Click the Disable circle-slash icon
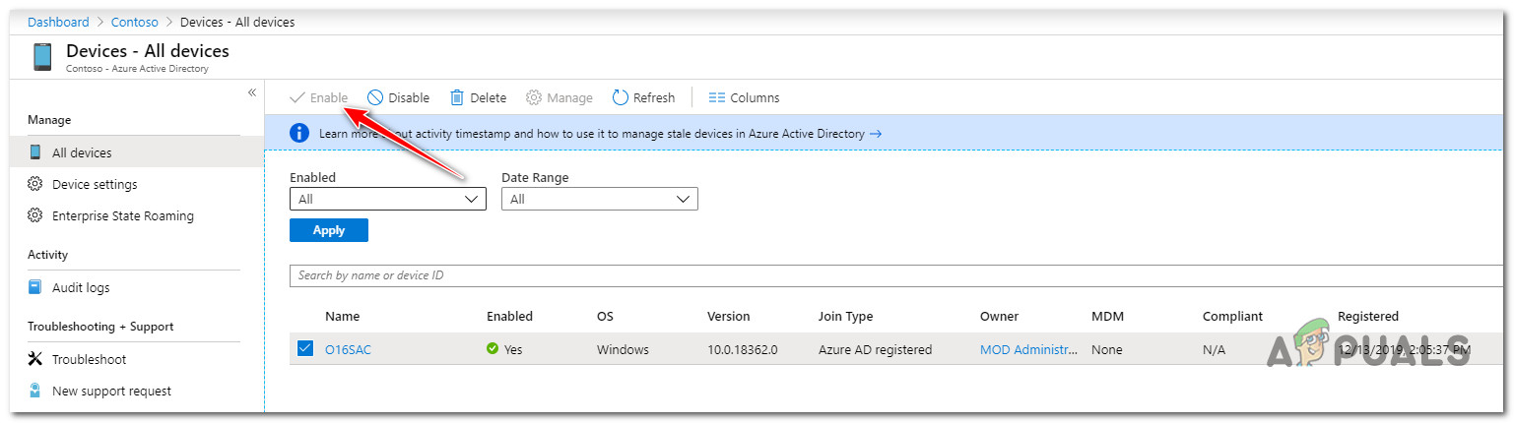1514x423 pixels. (375, 97)
